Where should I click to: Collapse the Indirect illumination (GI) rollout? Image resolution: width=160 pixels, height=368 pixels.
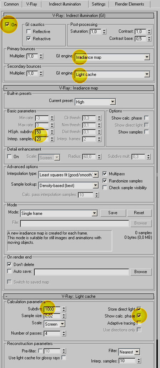click(x=79, y=16)
